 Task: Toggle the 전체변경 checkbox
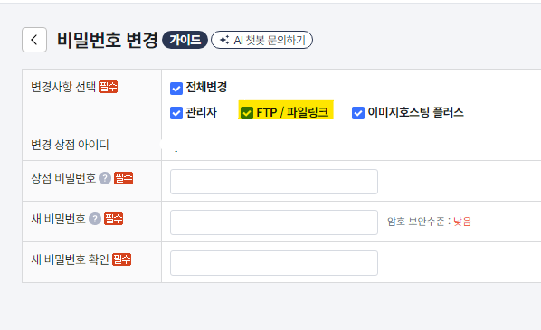[176, 89]
